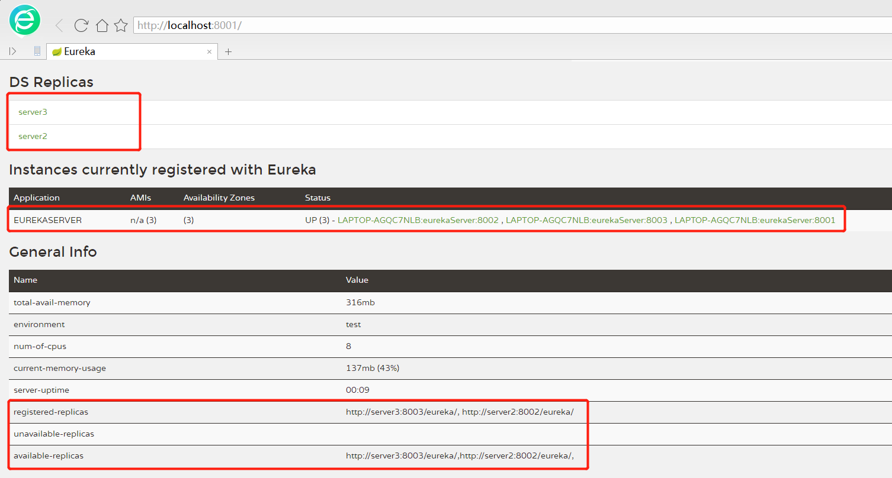Click the Value column header

(x=357, y=280)
